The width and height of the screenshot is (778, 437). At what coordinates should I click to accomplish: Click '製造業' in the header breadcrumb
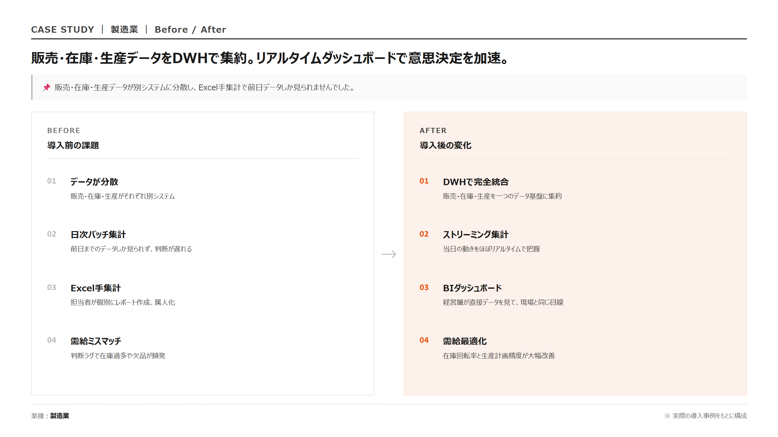[124, 29]
